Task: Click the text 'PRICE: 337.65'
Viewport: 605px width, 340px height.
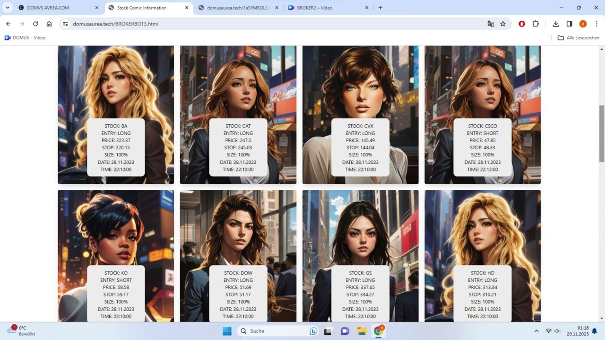Action: tap(360, 287)
